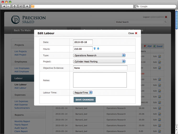178x134 pixels.
Task: Click the browser back arrow button
Action: (x=4, y=6)
